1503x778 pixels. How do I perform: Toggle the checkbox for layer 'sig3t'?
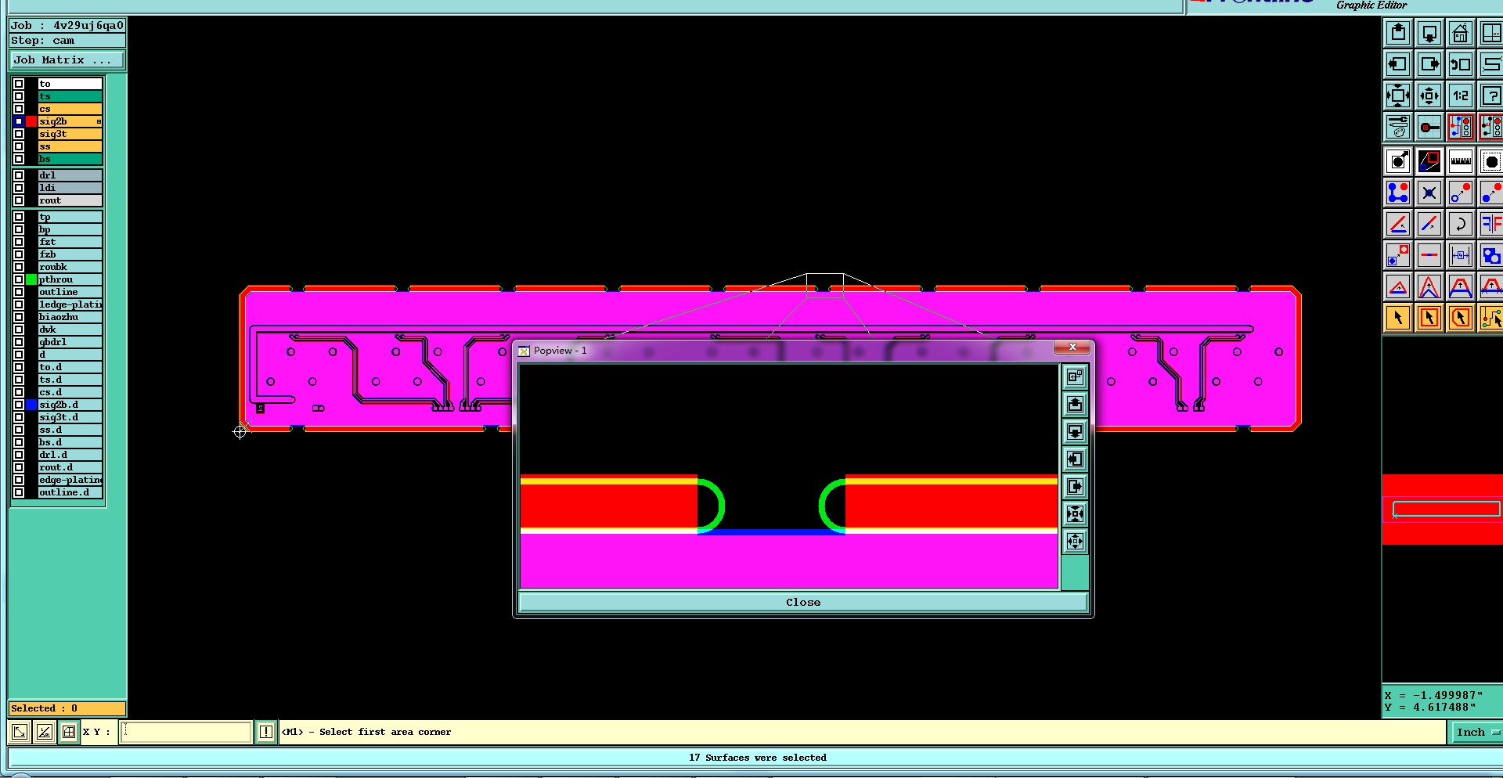click(19, 134)
